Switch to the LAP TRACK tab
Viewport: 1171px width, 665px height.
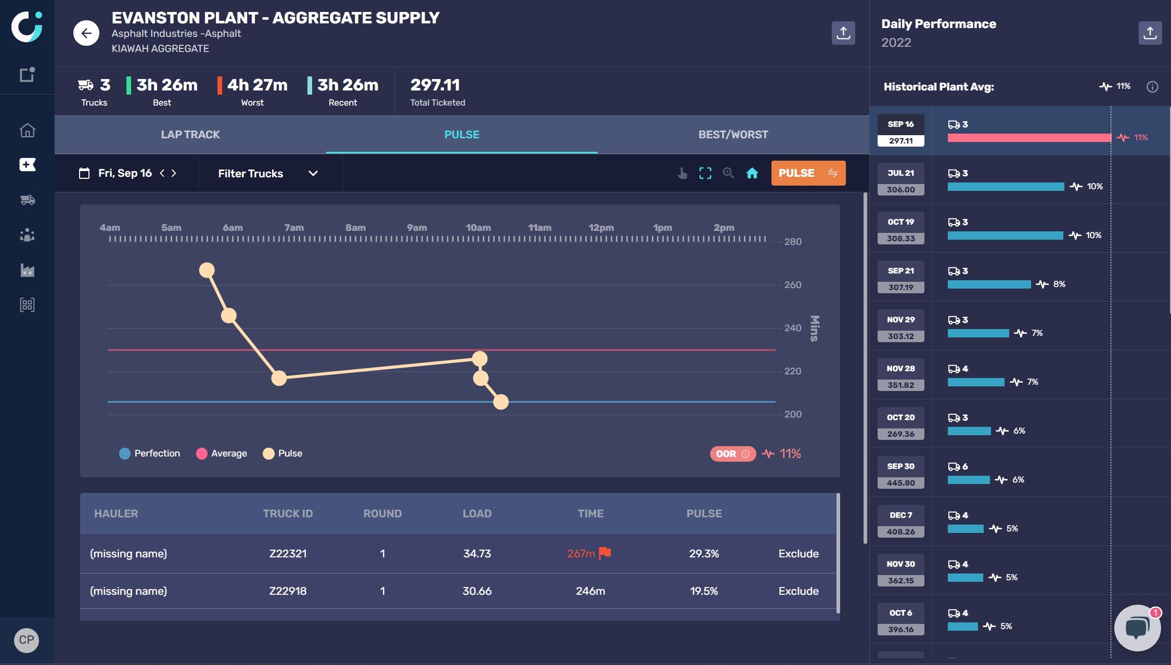coord(190,135)
